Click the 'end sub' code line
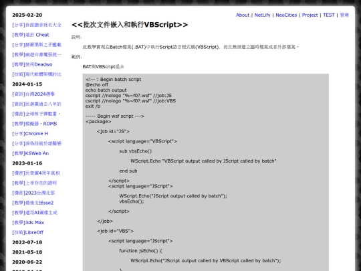The width and height of the screenshot is (361, 271). [128, 171]
